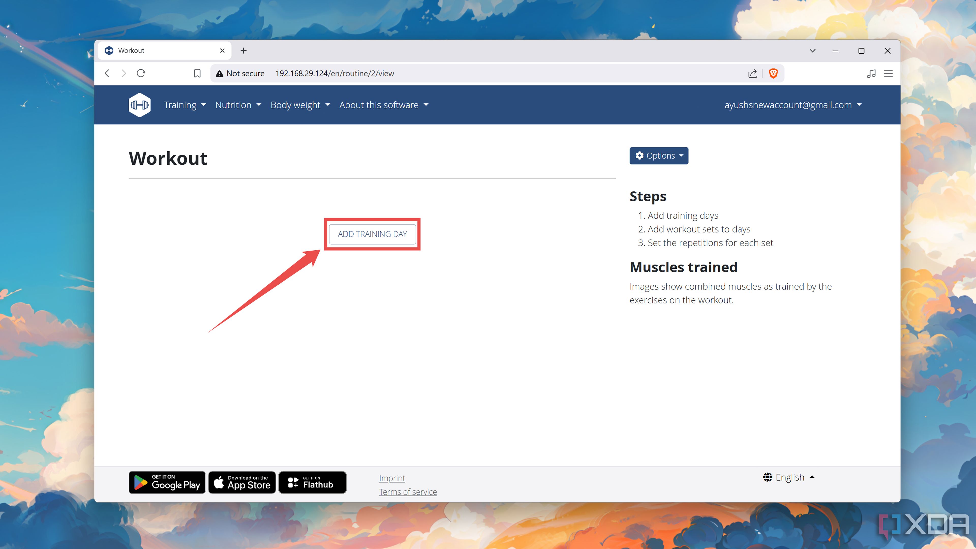Click the Google Play download badge

167,482
